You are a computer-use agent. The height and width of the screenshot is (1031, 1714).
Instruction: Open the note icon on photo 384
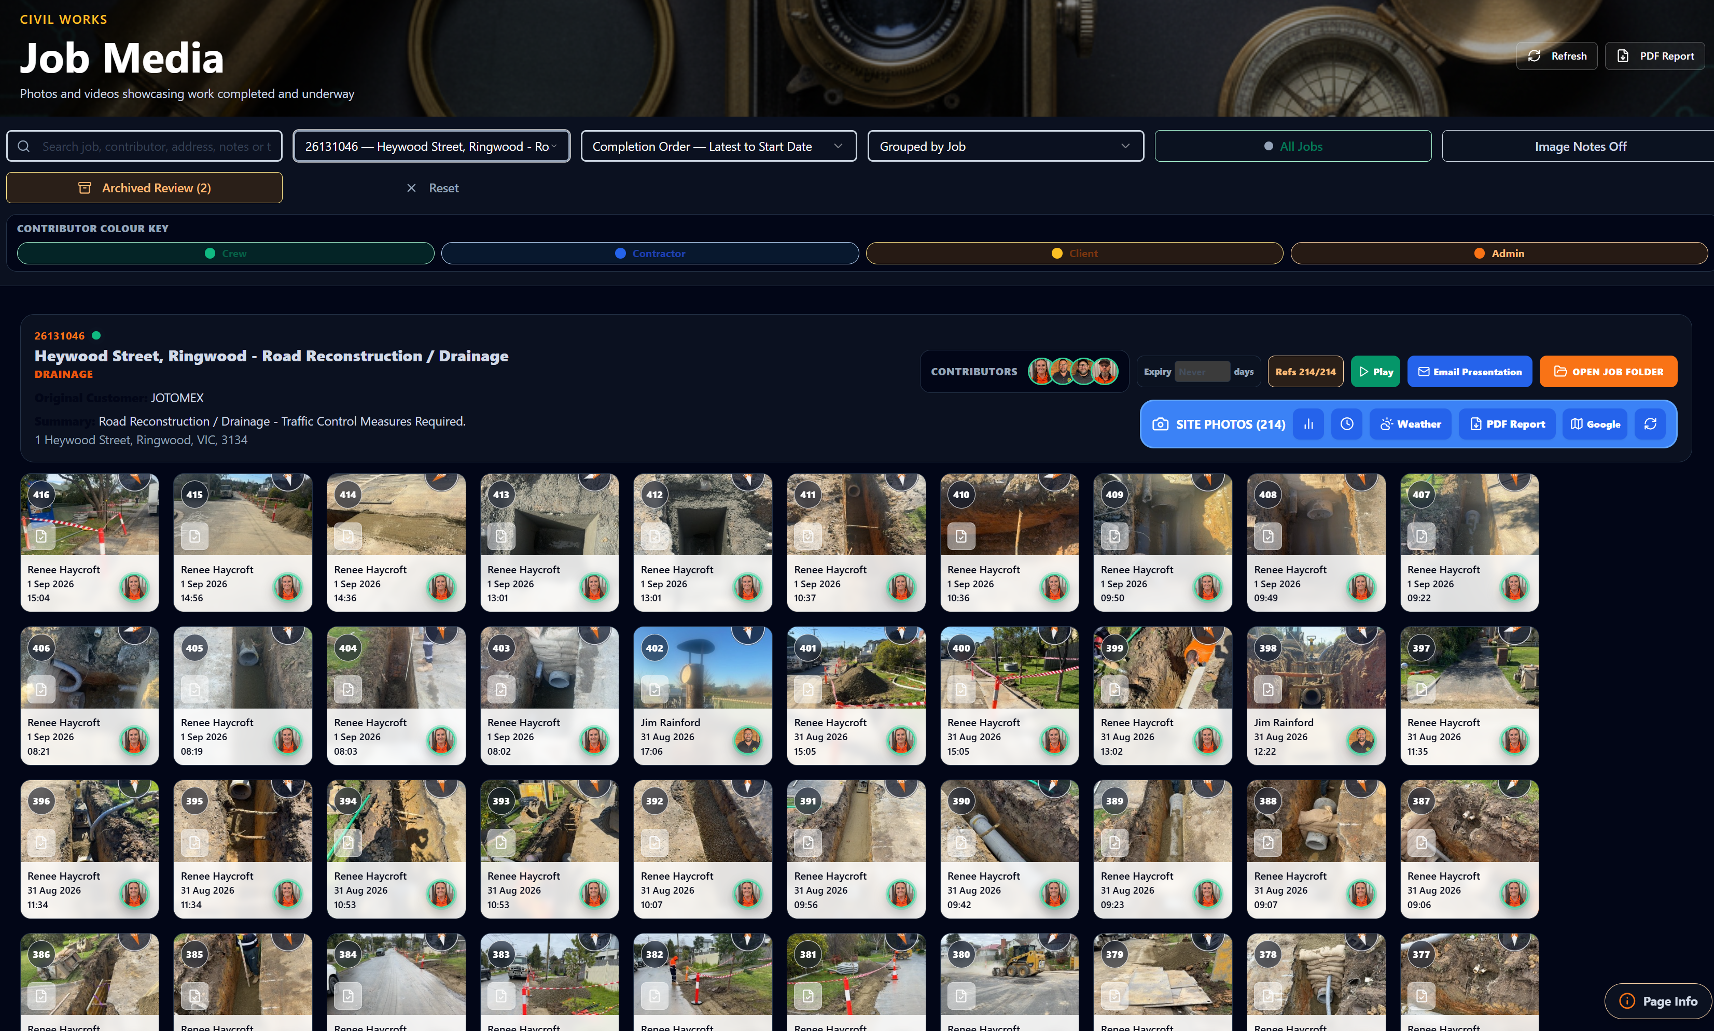click(347, 996)
